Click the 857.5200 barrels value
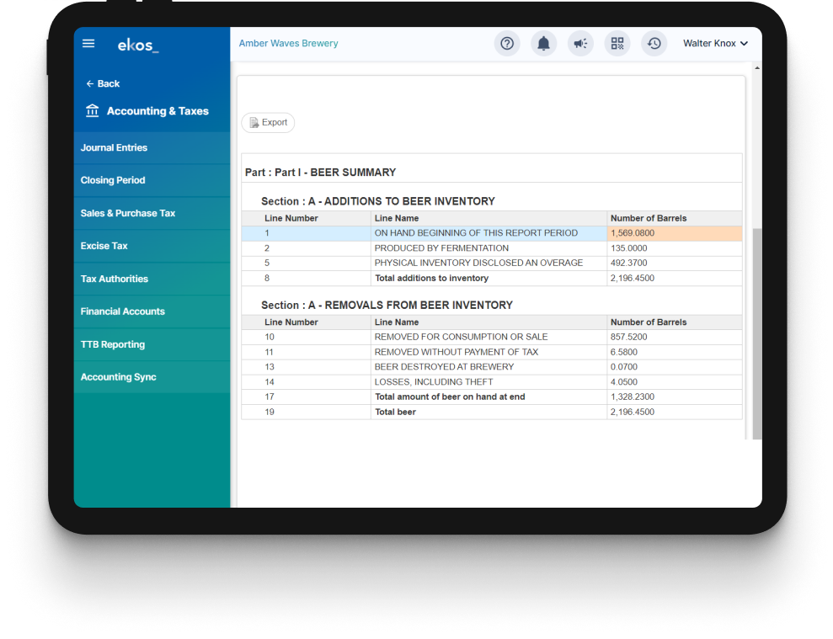 click(628, 338)
